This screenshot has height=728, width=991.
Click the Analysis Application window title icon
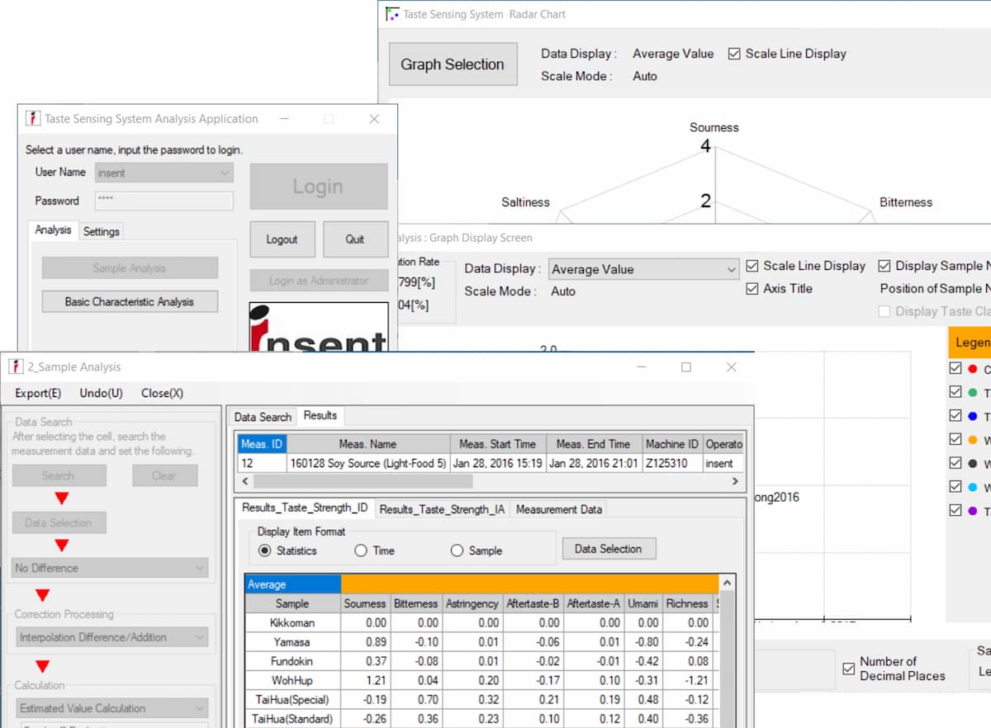pos(32,119)
